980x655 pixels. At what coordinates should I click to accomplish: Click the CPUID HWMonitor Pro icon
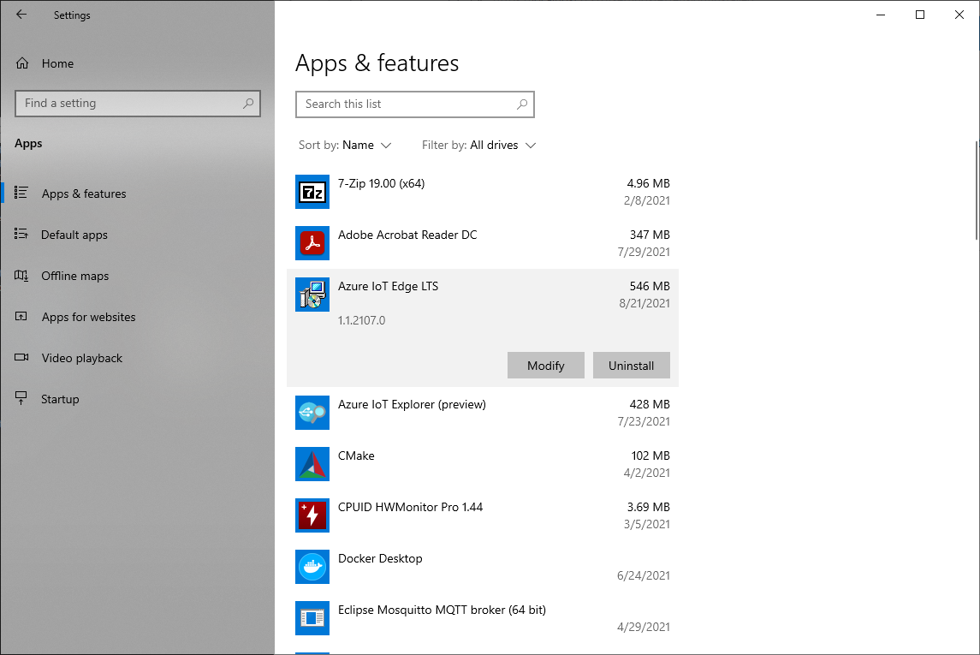[312, 515]
